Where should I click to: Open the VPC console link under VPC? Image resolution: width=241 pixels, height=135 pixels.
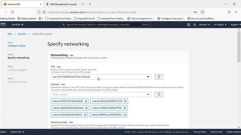[85, 72]
